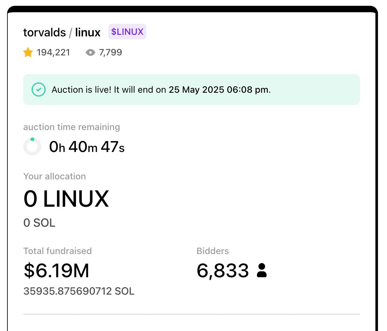The height and width of the screenshot is (331, 387).
Task: Click the bidders person icon
Action: click(x=262, y=270)
